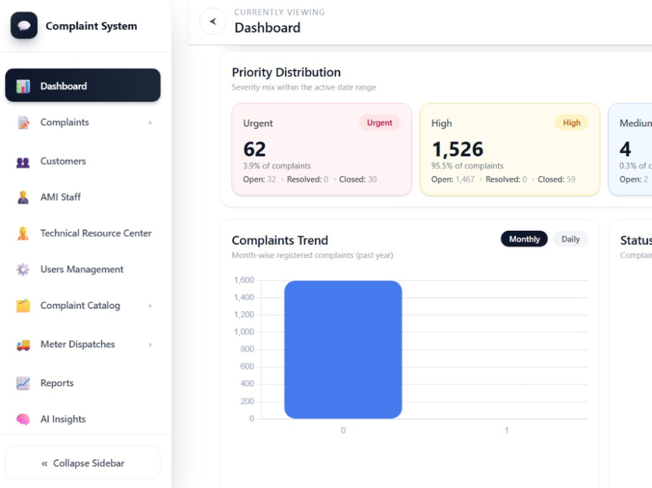This screenshot has height=488, width=652.
Task: Click the 1,600 y-axis label
Action: (244, 280)
